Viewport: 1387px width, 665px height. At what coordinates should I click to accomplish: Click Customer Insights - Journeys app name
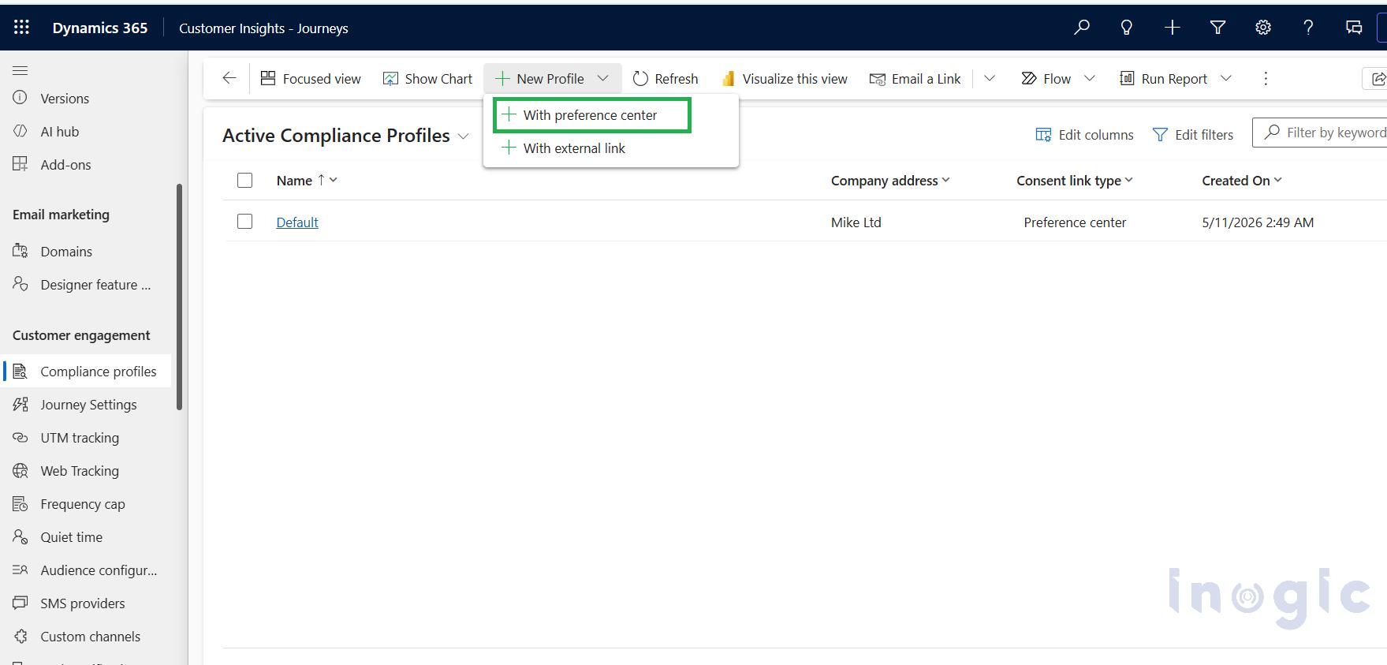[x=263, y=28]
